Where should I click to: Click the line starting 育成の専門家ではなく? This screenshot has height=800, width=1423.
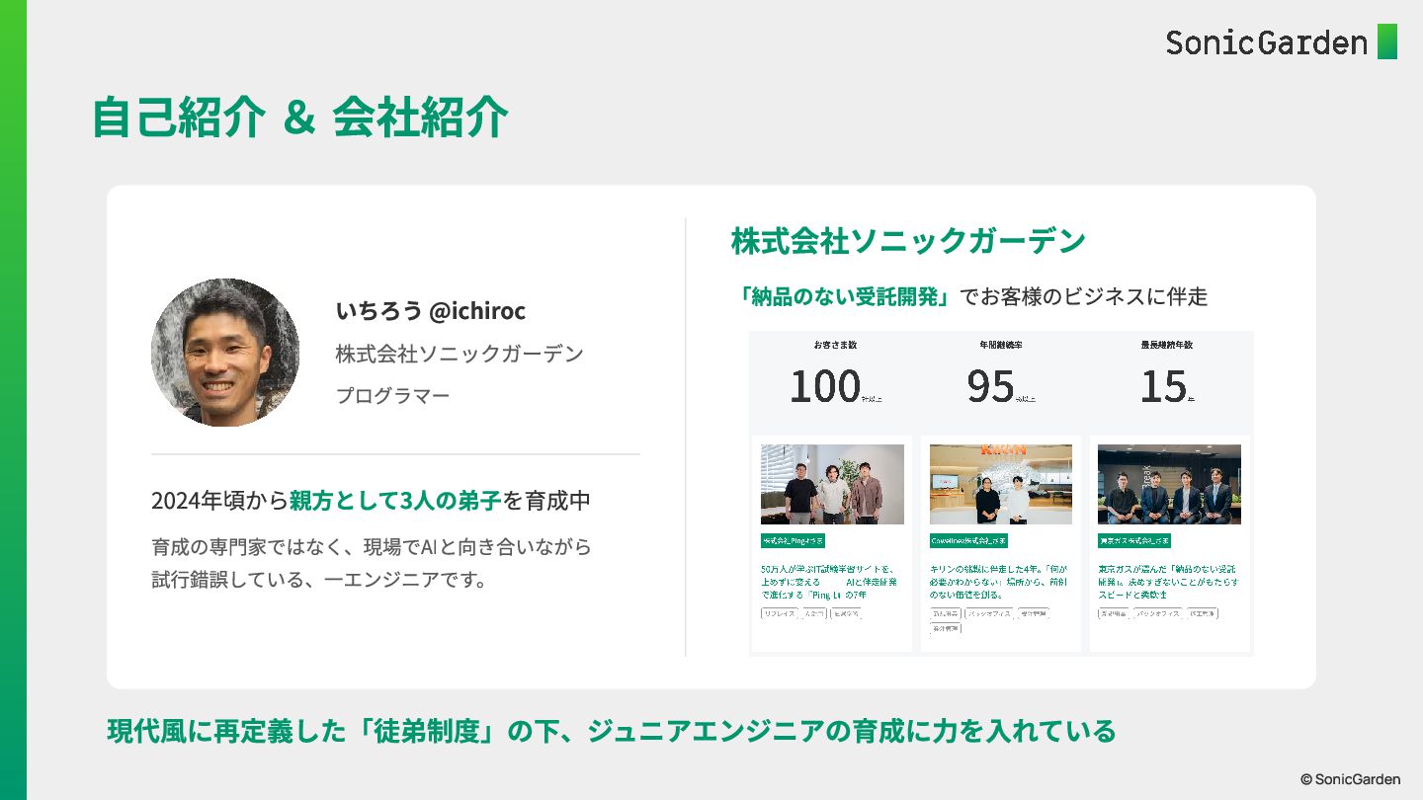372,546
